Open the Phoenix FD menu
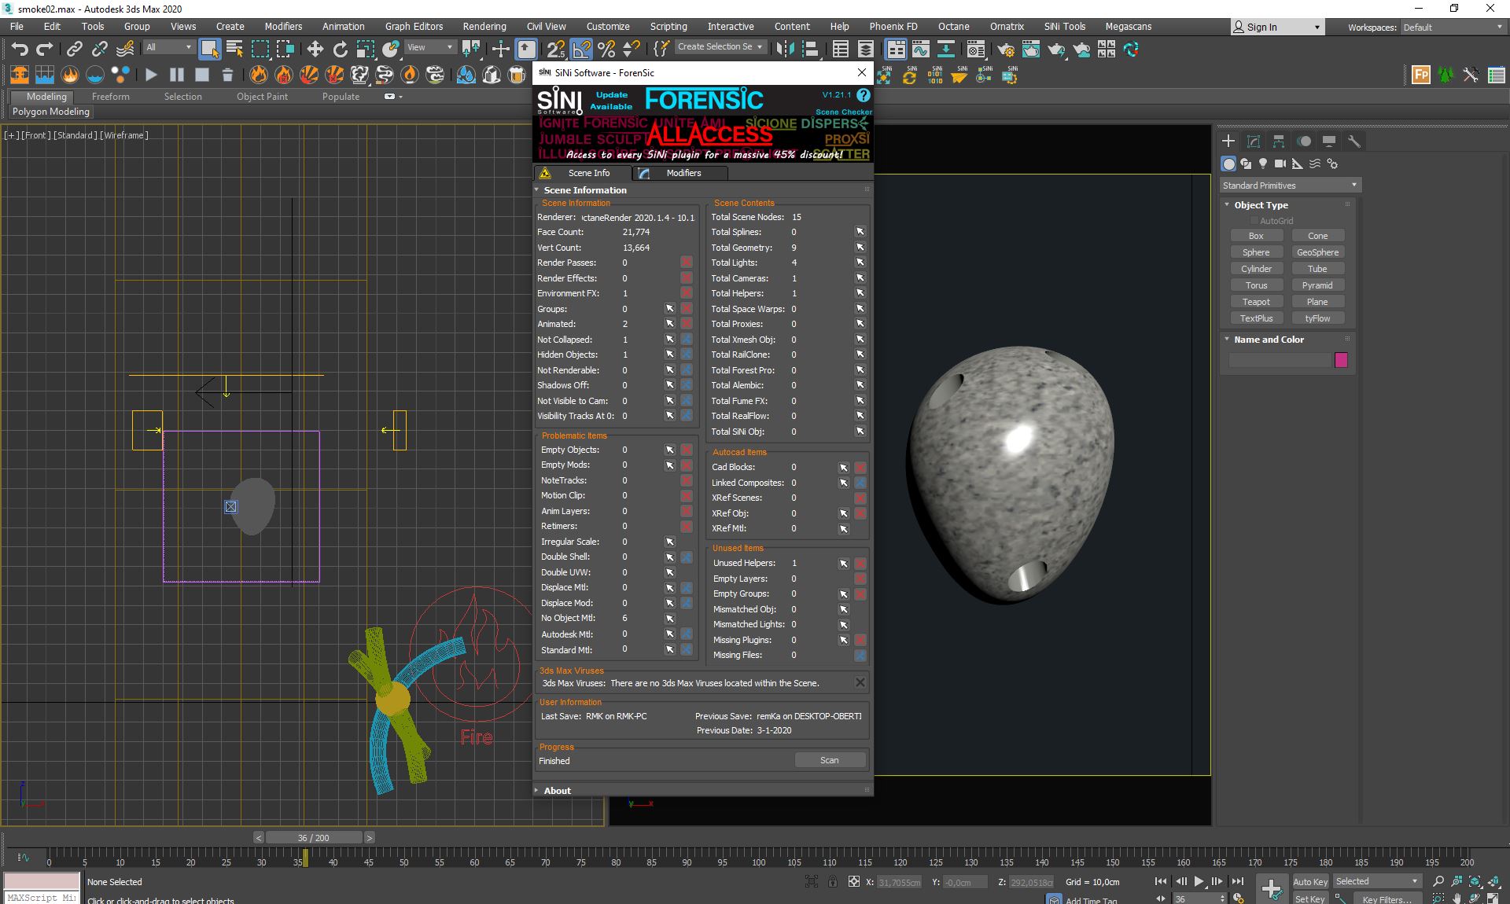This screenshot has height=904, width=1510. pyautogui.click(x=893, y=27)
